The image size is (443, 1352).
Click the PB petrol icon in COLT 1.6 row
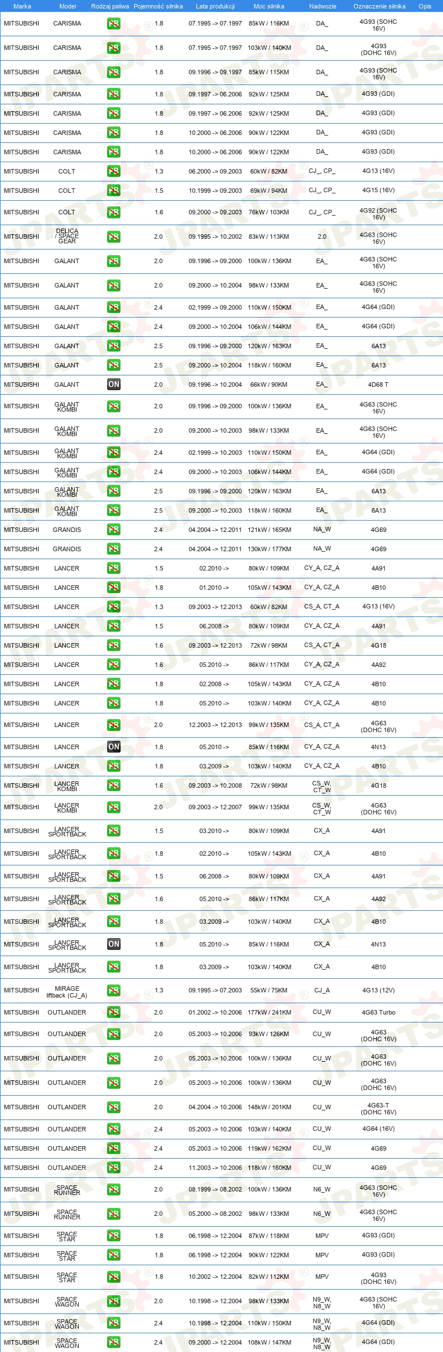(113, 212)
